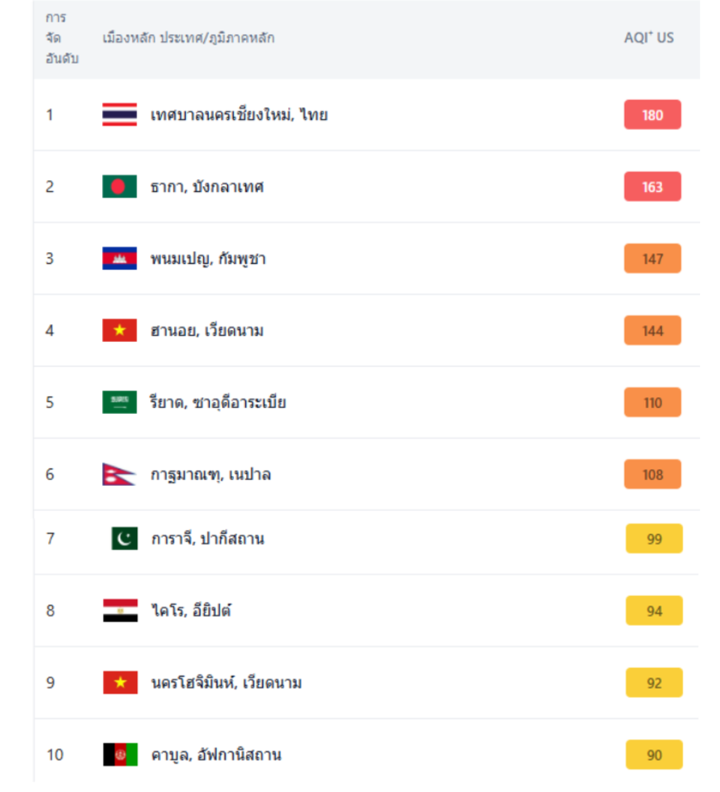Open the เทศบาลนครเชียงใหม่, ไทย city link
This screenshot has height=792, width=720.
tap(239, 115)
